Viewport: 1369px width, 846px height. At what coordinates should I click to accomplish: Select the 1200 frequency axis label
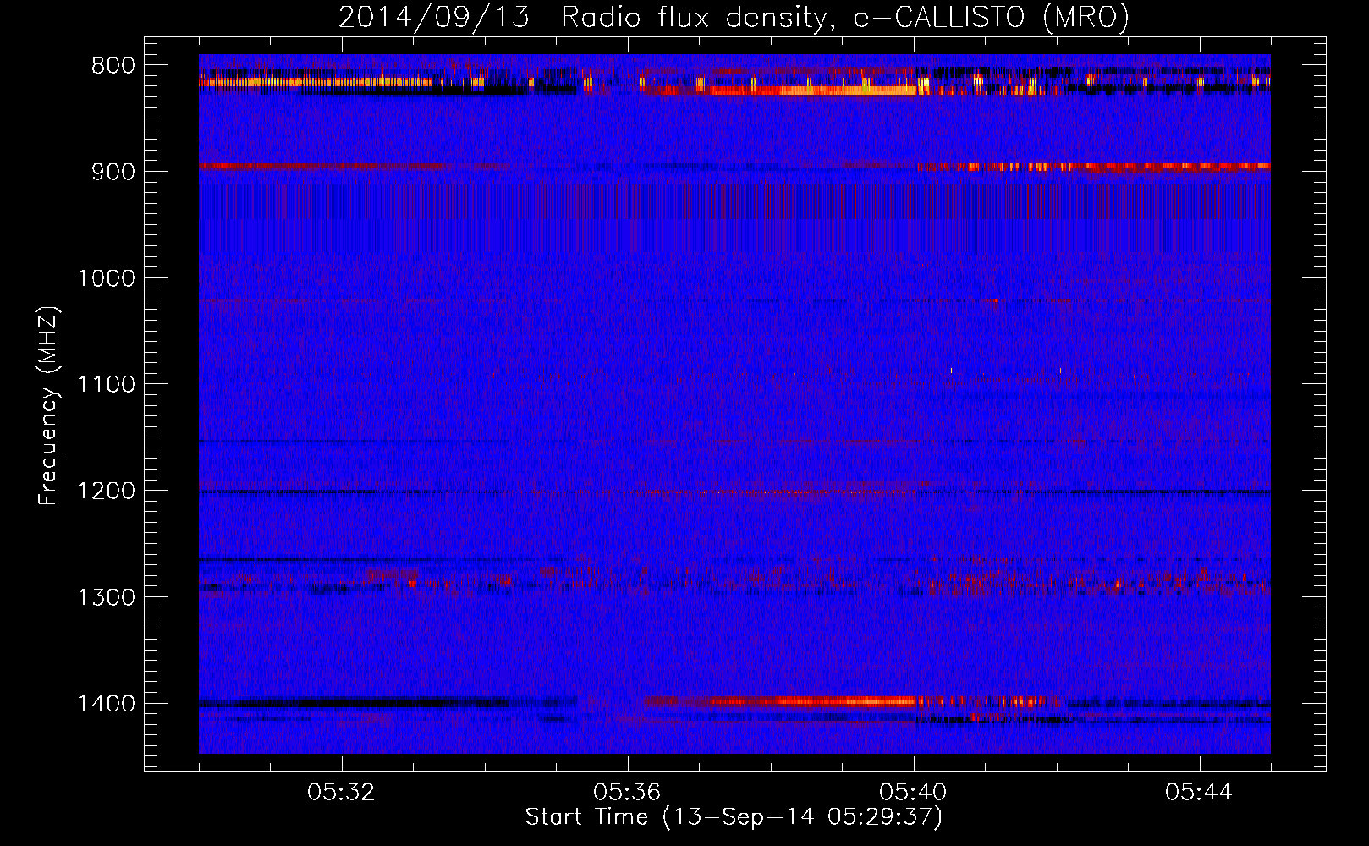click(107, 492)
